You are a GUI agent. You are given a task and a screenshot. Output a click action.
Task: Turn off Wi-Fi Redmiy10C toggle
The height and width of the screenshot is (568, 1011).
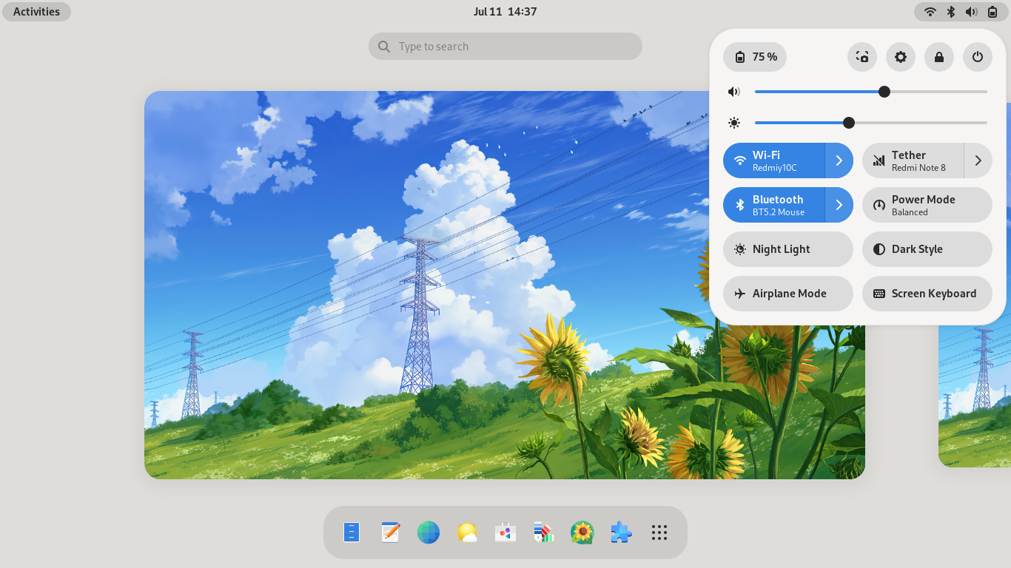tap(774, 160)
